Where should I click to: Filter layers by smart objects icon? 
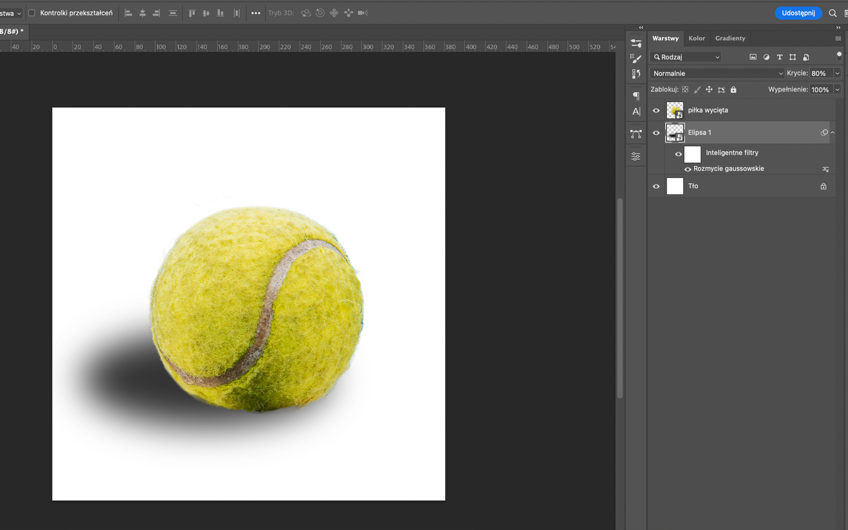[806, 57]
